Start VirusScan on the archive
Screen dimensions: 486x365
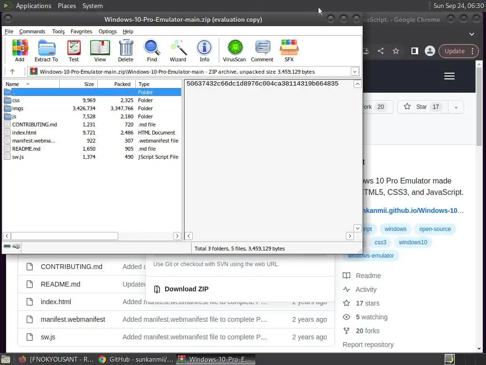coord(234,50)
